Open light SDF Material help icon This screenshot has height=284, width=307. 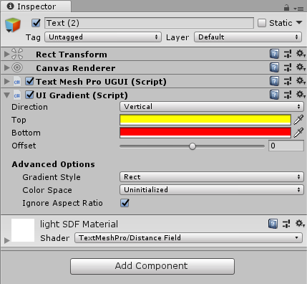point(273,224)
